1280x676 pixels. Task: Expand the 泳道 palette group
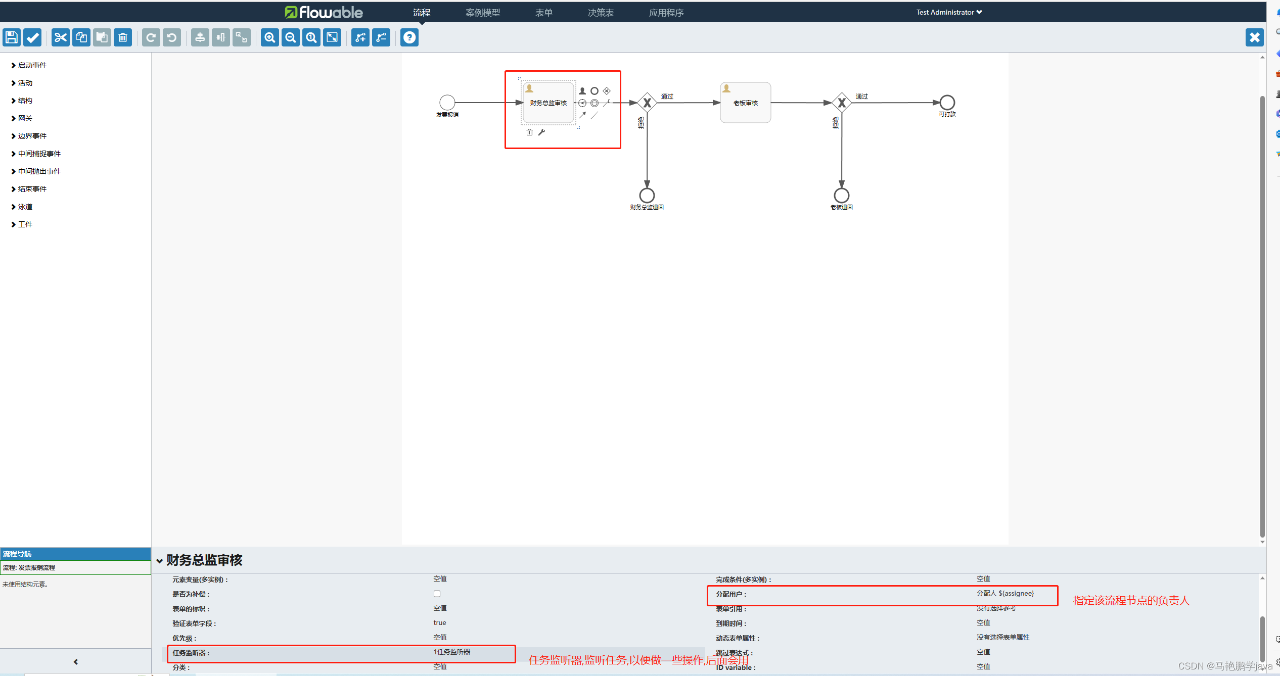(x=22, y=207)
